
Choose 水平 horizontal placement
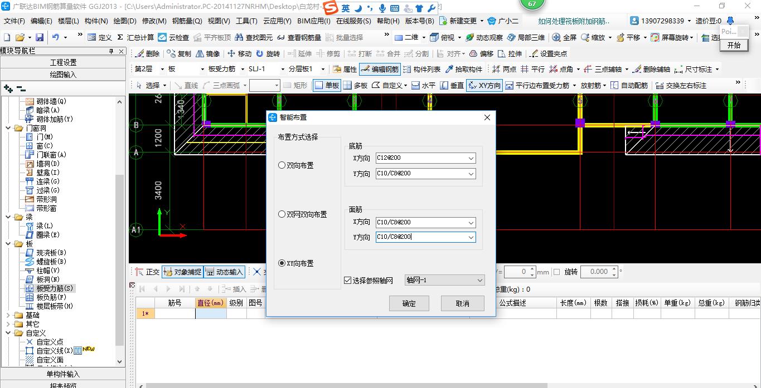[423, 85]
